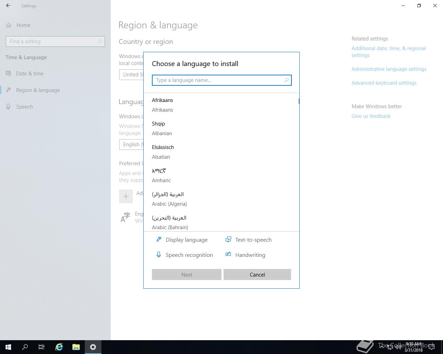Open Internet Explorer from taskbar

coord(59,347)
